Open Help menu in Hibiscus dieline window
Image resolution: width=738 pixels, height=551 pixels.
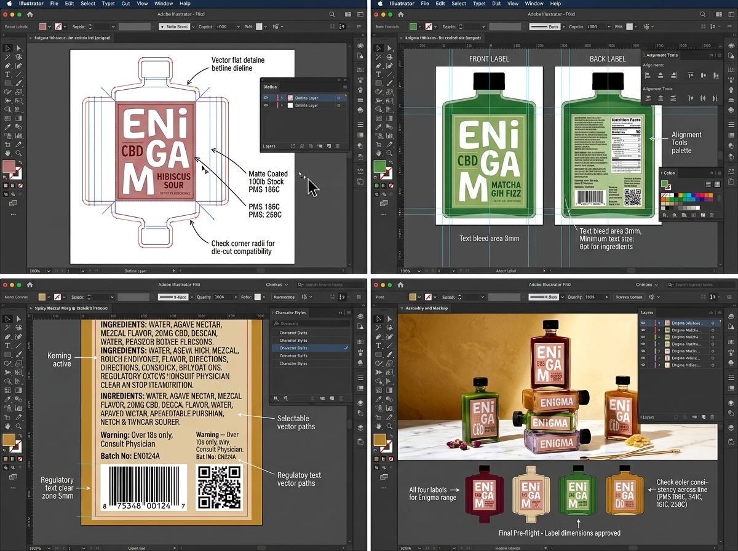point(185,4)
